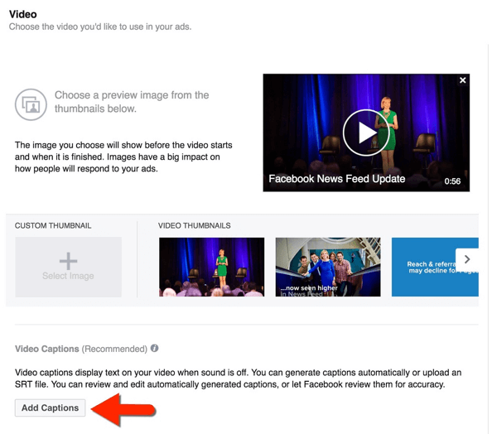497x434 pixels.
Task: Click the red arrow pointing at Add Captions
Action: click(123, 409)
